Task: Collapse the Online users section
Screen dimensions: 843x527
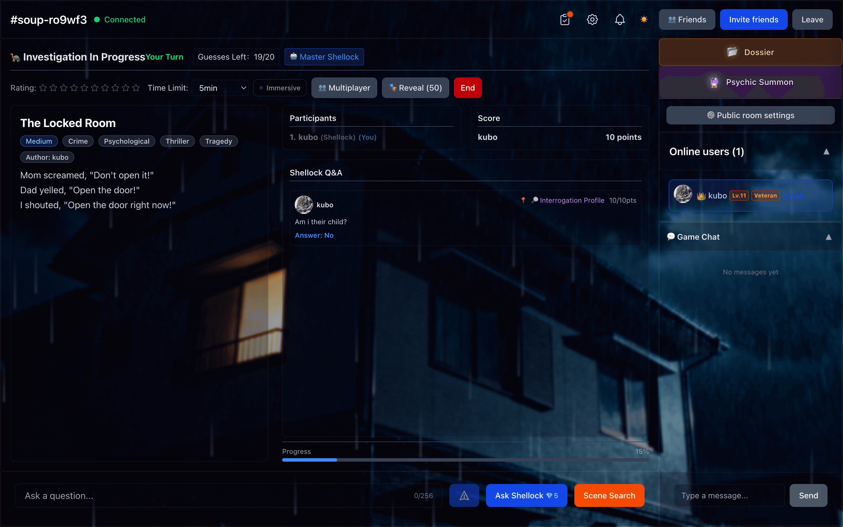Action: click(827, 152)
